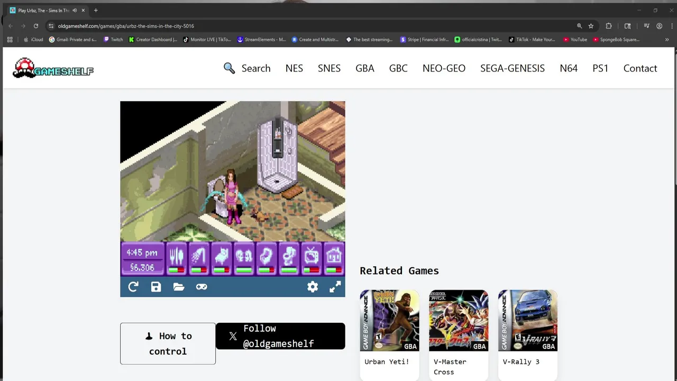Open the browser profile avatar icon
Screen dimensions: 677x381
coord(659,26)
